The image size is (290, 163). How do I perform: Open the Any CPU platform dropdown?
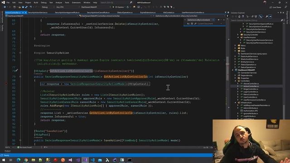(68, 7)
